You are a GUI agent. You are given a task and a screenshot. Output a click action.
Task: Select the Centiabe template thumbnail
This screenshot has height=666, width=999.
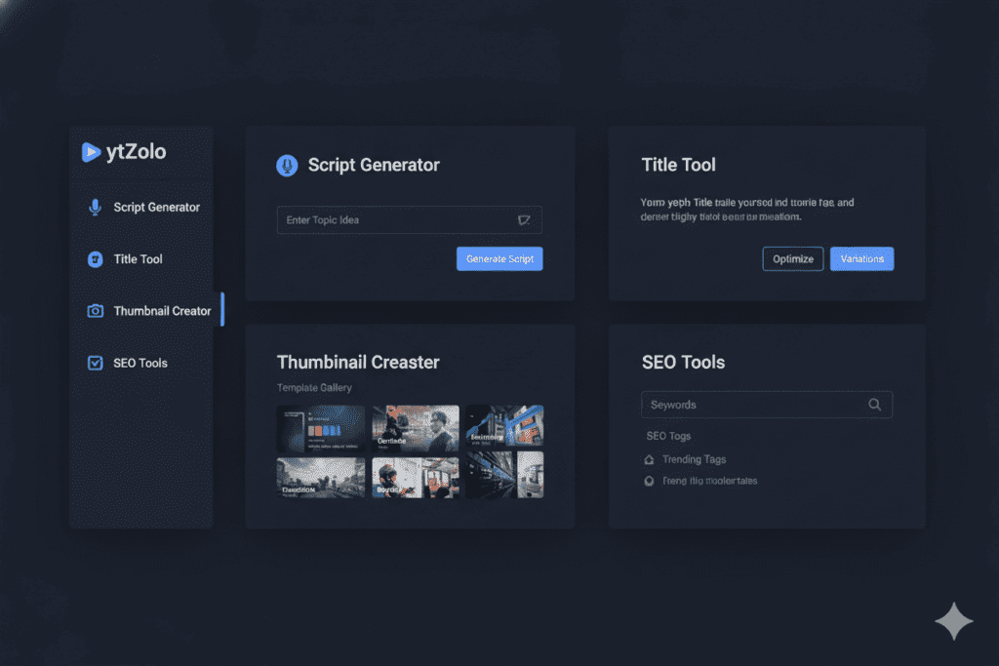click(x=415, y=428)
